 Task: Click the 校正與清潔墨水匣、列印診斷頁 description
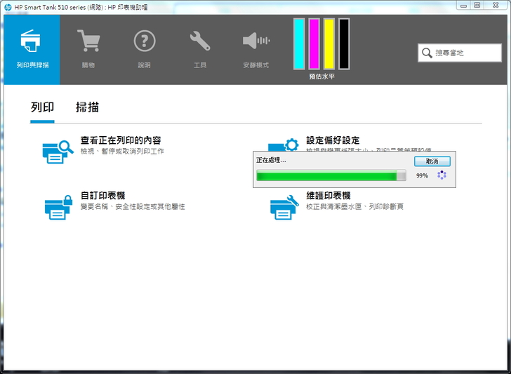354,206
